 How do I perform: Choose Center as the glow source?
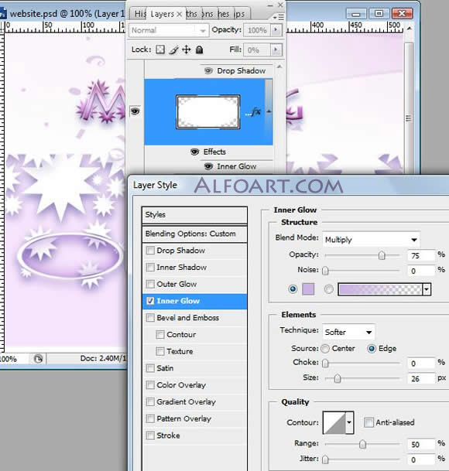(325, 349)
